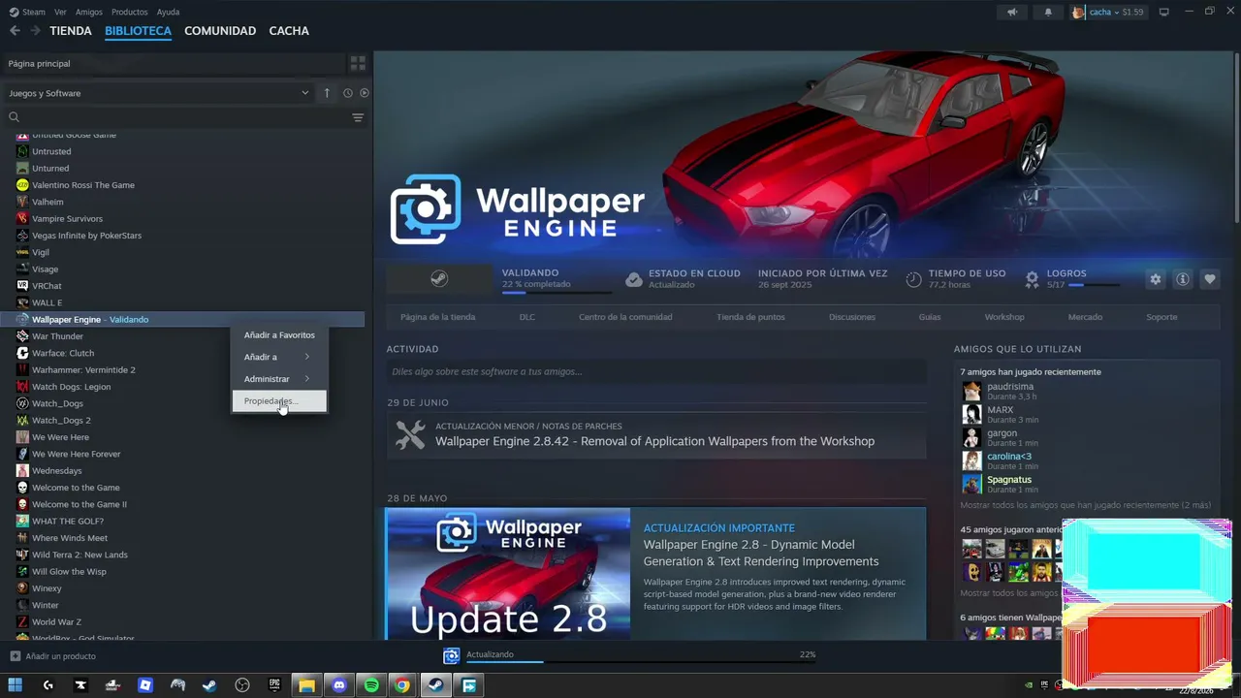
Task: Toggle sort by recent activity clock icon
Action: 347,93
